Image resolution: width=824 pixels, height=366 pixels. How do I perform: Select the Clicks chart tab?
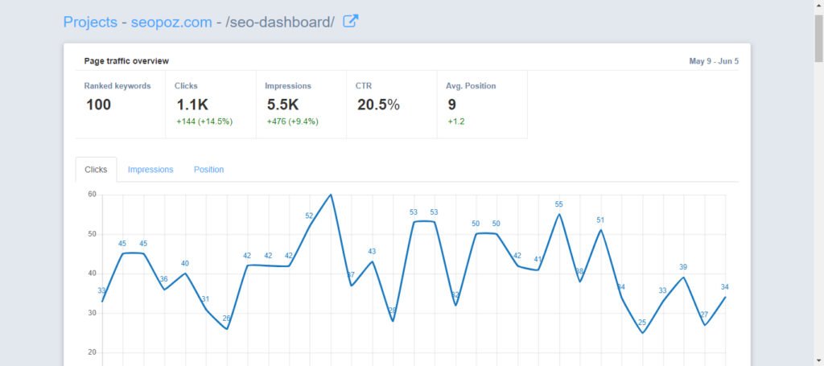[96, 170]
